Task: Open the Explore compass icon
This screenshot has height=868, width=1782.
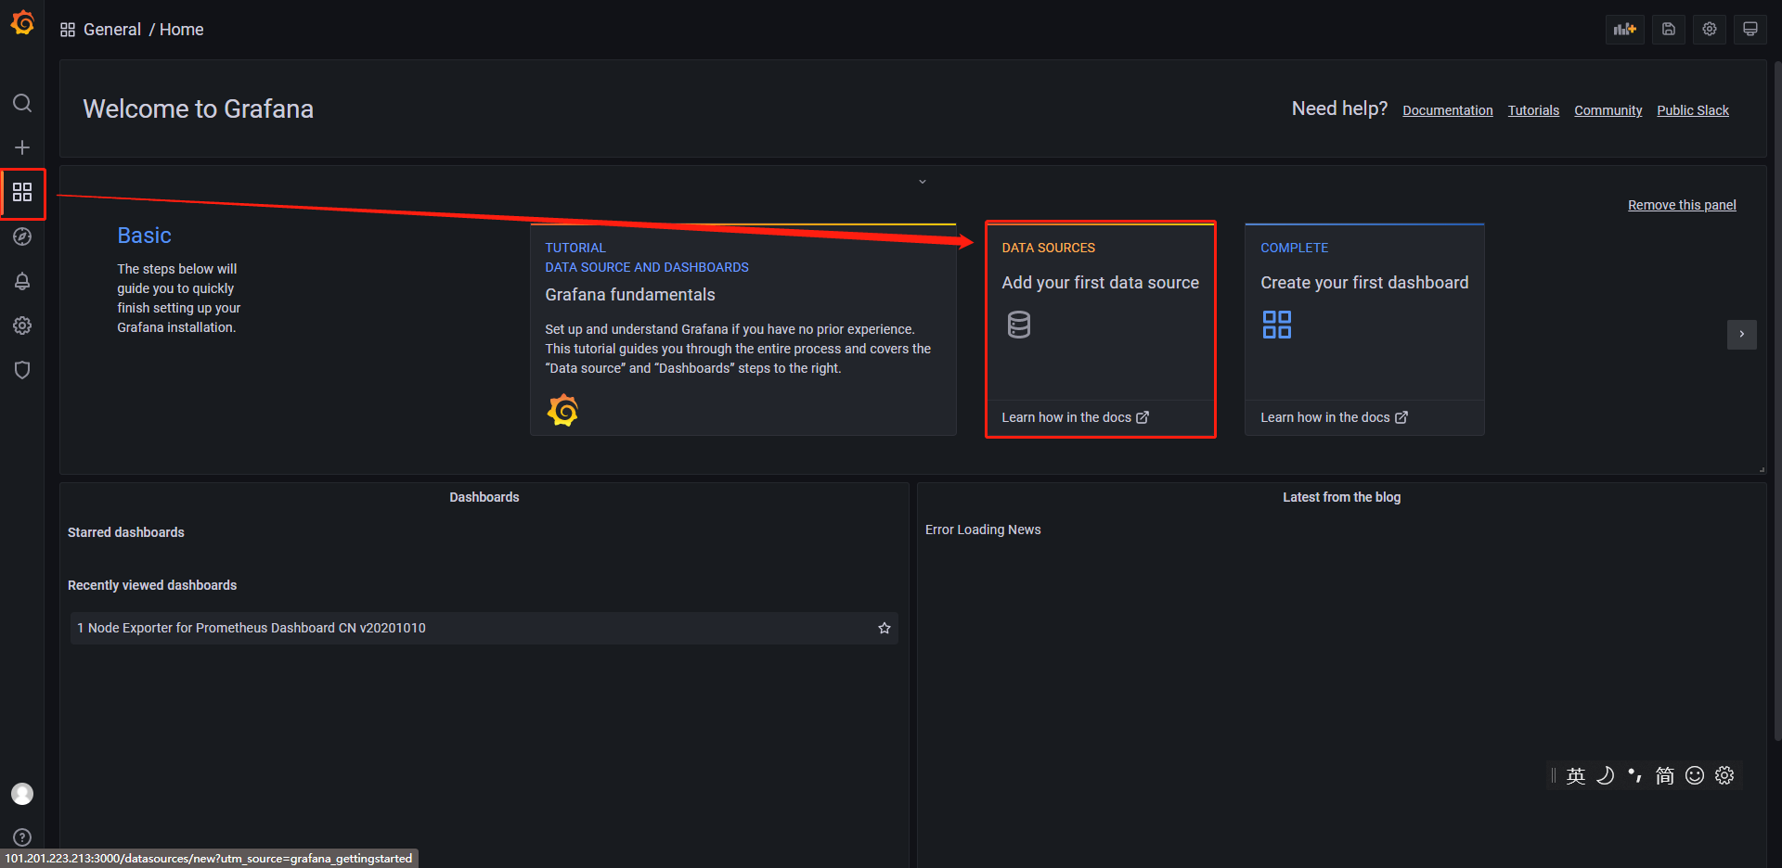Action: (x=22, y=236)
